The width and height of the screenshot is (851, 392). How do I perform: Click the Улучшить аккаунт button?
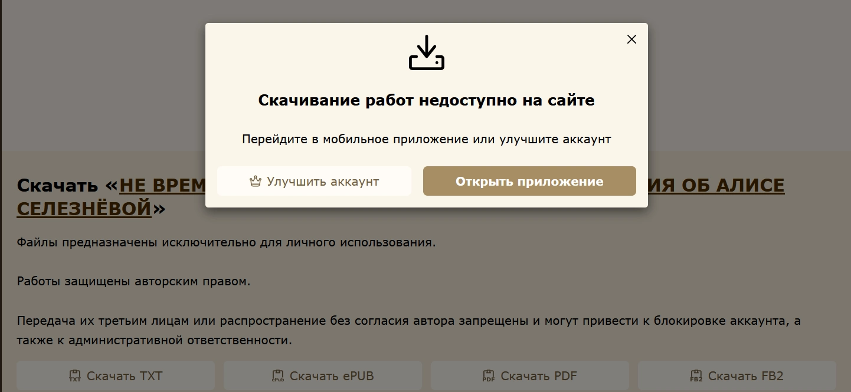(x=314, y=181)
